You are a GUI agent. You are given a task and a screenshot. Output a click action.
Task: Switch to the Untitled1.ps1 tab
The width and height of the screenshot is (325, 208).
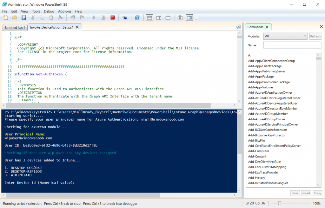[15, 27]
